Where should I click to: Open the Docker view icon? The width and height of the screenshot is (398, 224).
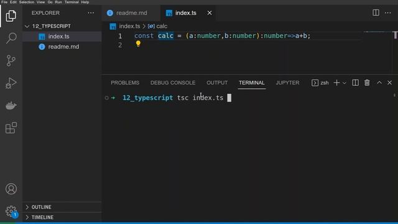pyautogui.click(x=11, y=105)
